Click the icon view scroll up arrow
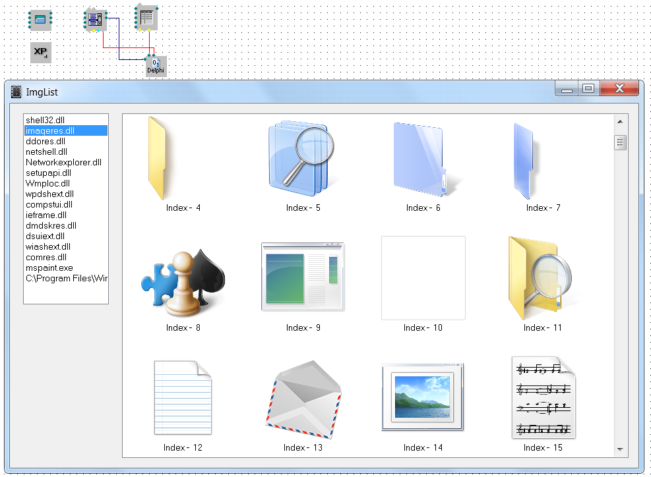Viewport: 651px width, 477px height. pos(620,121)
